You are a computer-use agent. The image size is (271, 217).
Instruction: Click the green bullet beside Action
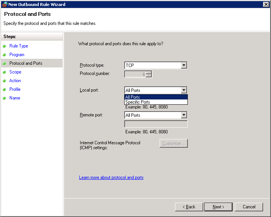click(4, 81)
